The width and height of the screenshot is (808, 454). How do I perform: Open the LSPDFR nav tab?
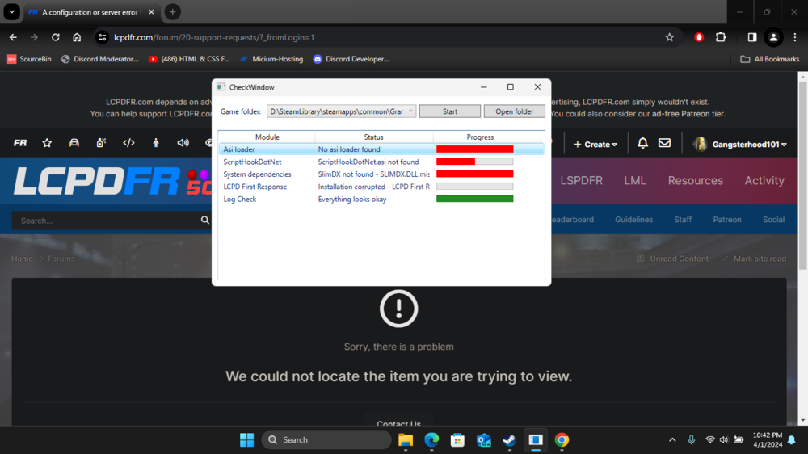coord(581,180)
